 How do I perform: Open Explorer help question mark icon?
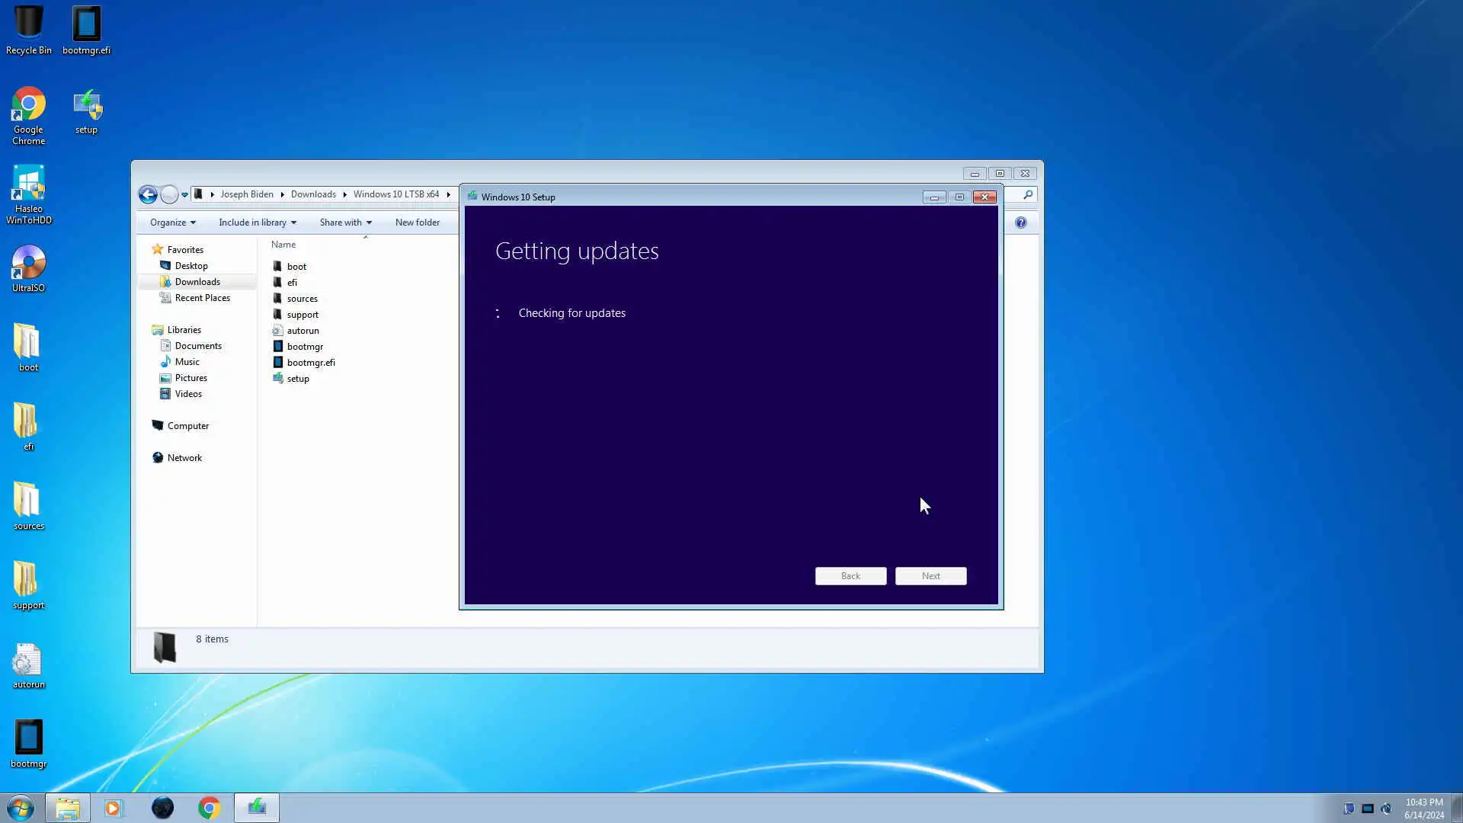(x=1021, y=223)
